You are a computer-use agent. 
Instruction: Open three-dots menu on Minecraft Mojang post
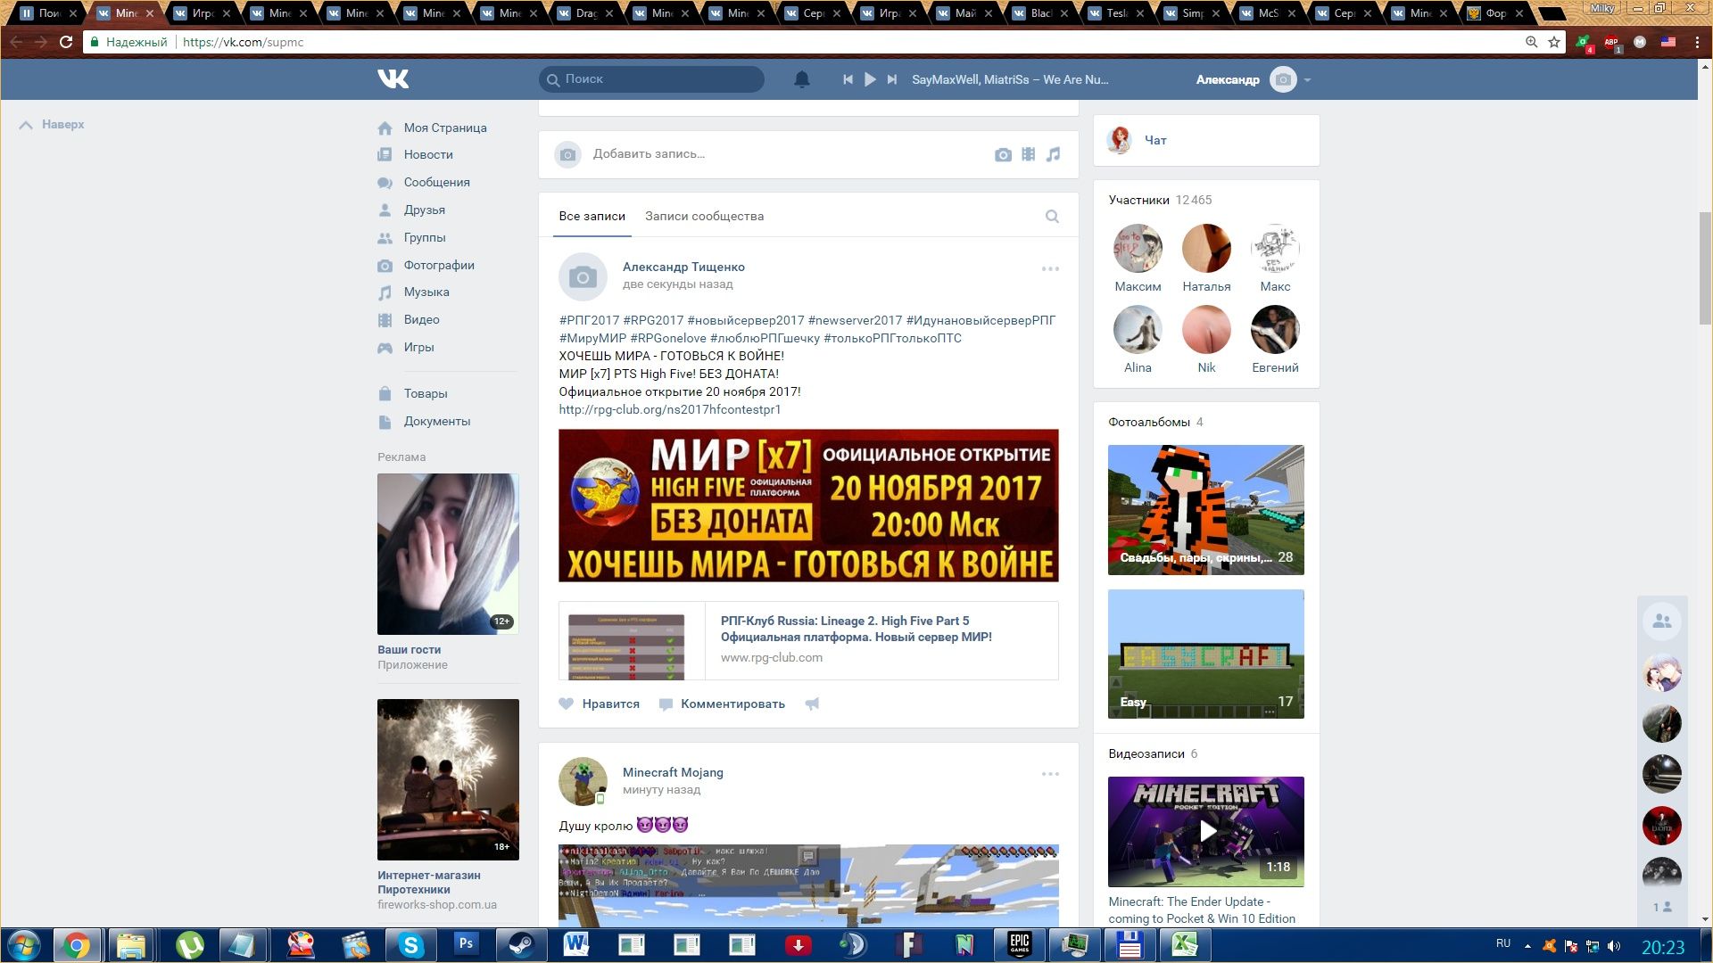1050,774
